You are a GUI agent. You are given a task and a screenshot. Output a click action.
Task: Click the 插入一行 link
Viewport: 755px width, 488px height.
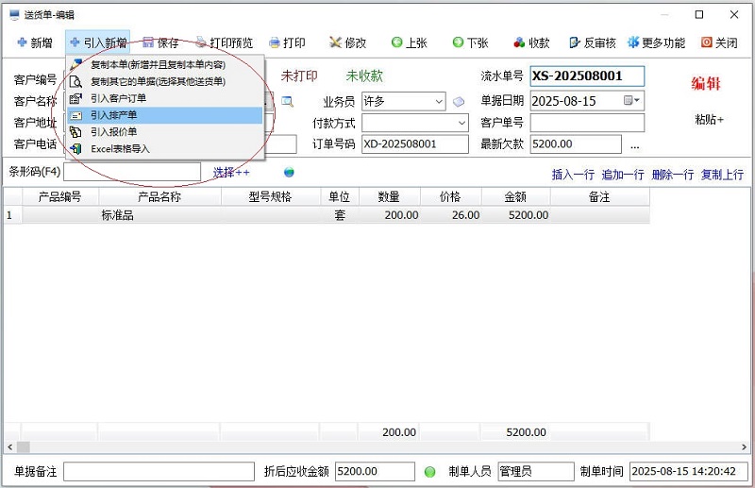point(573,175)
